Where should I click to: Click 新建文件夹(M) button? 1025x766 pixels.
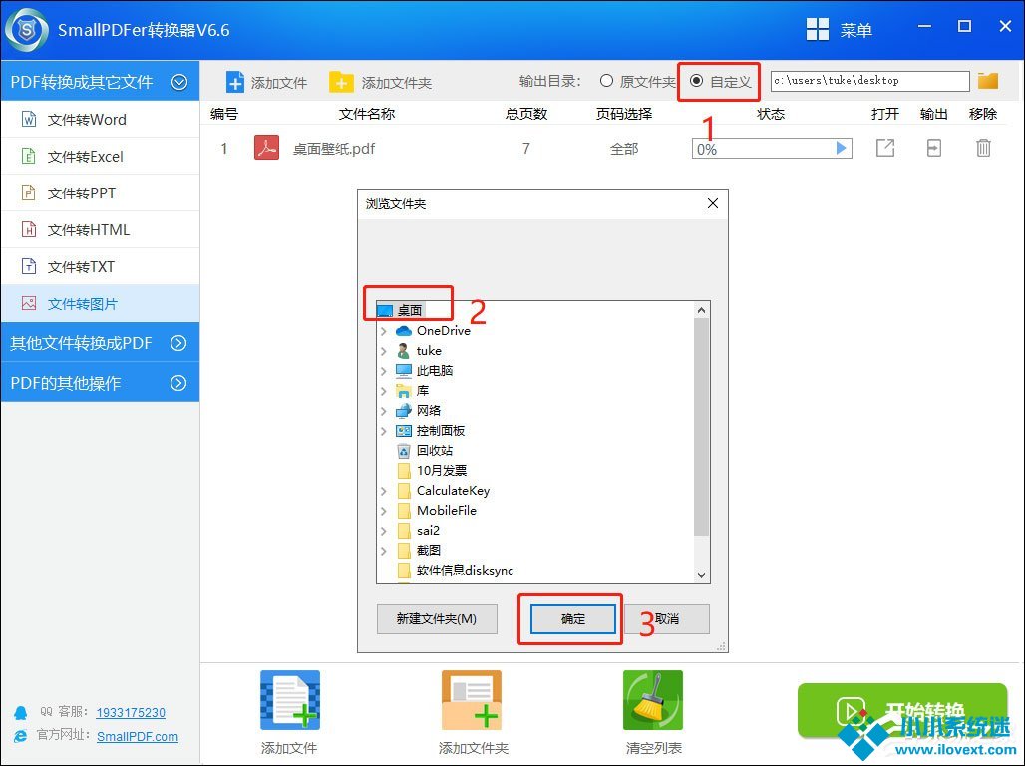437,619
